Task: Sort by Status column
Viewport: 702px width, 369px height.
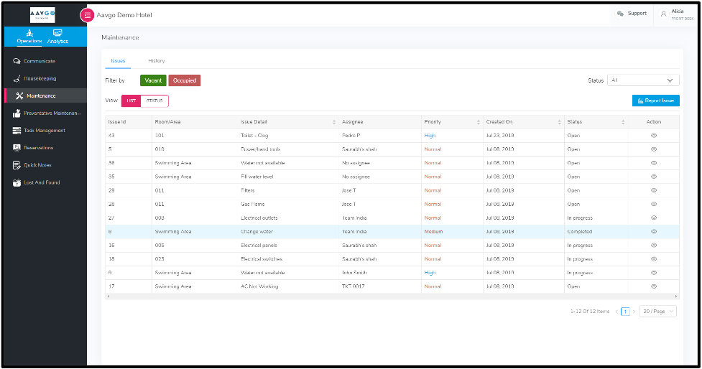Action: pyautogui.click(x=623, y=122)
